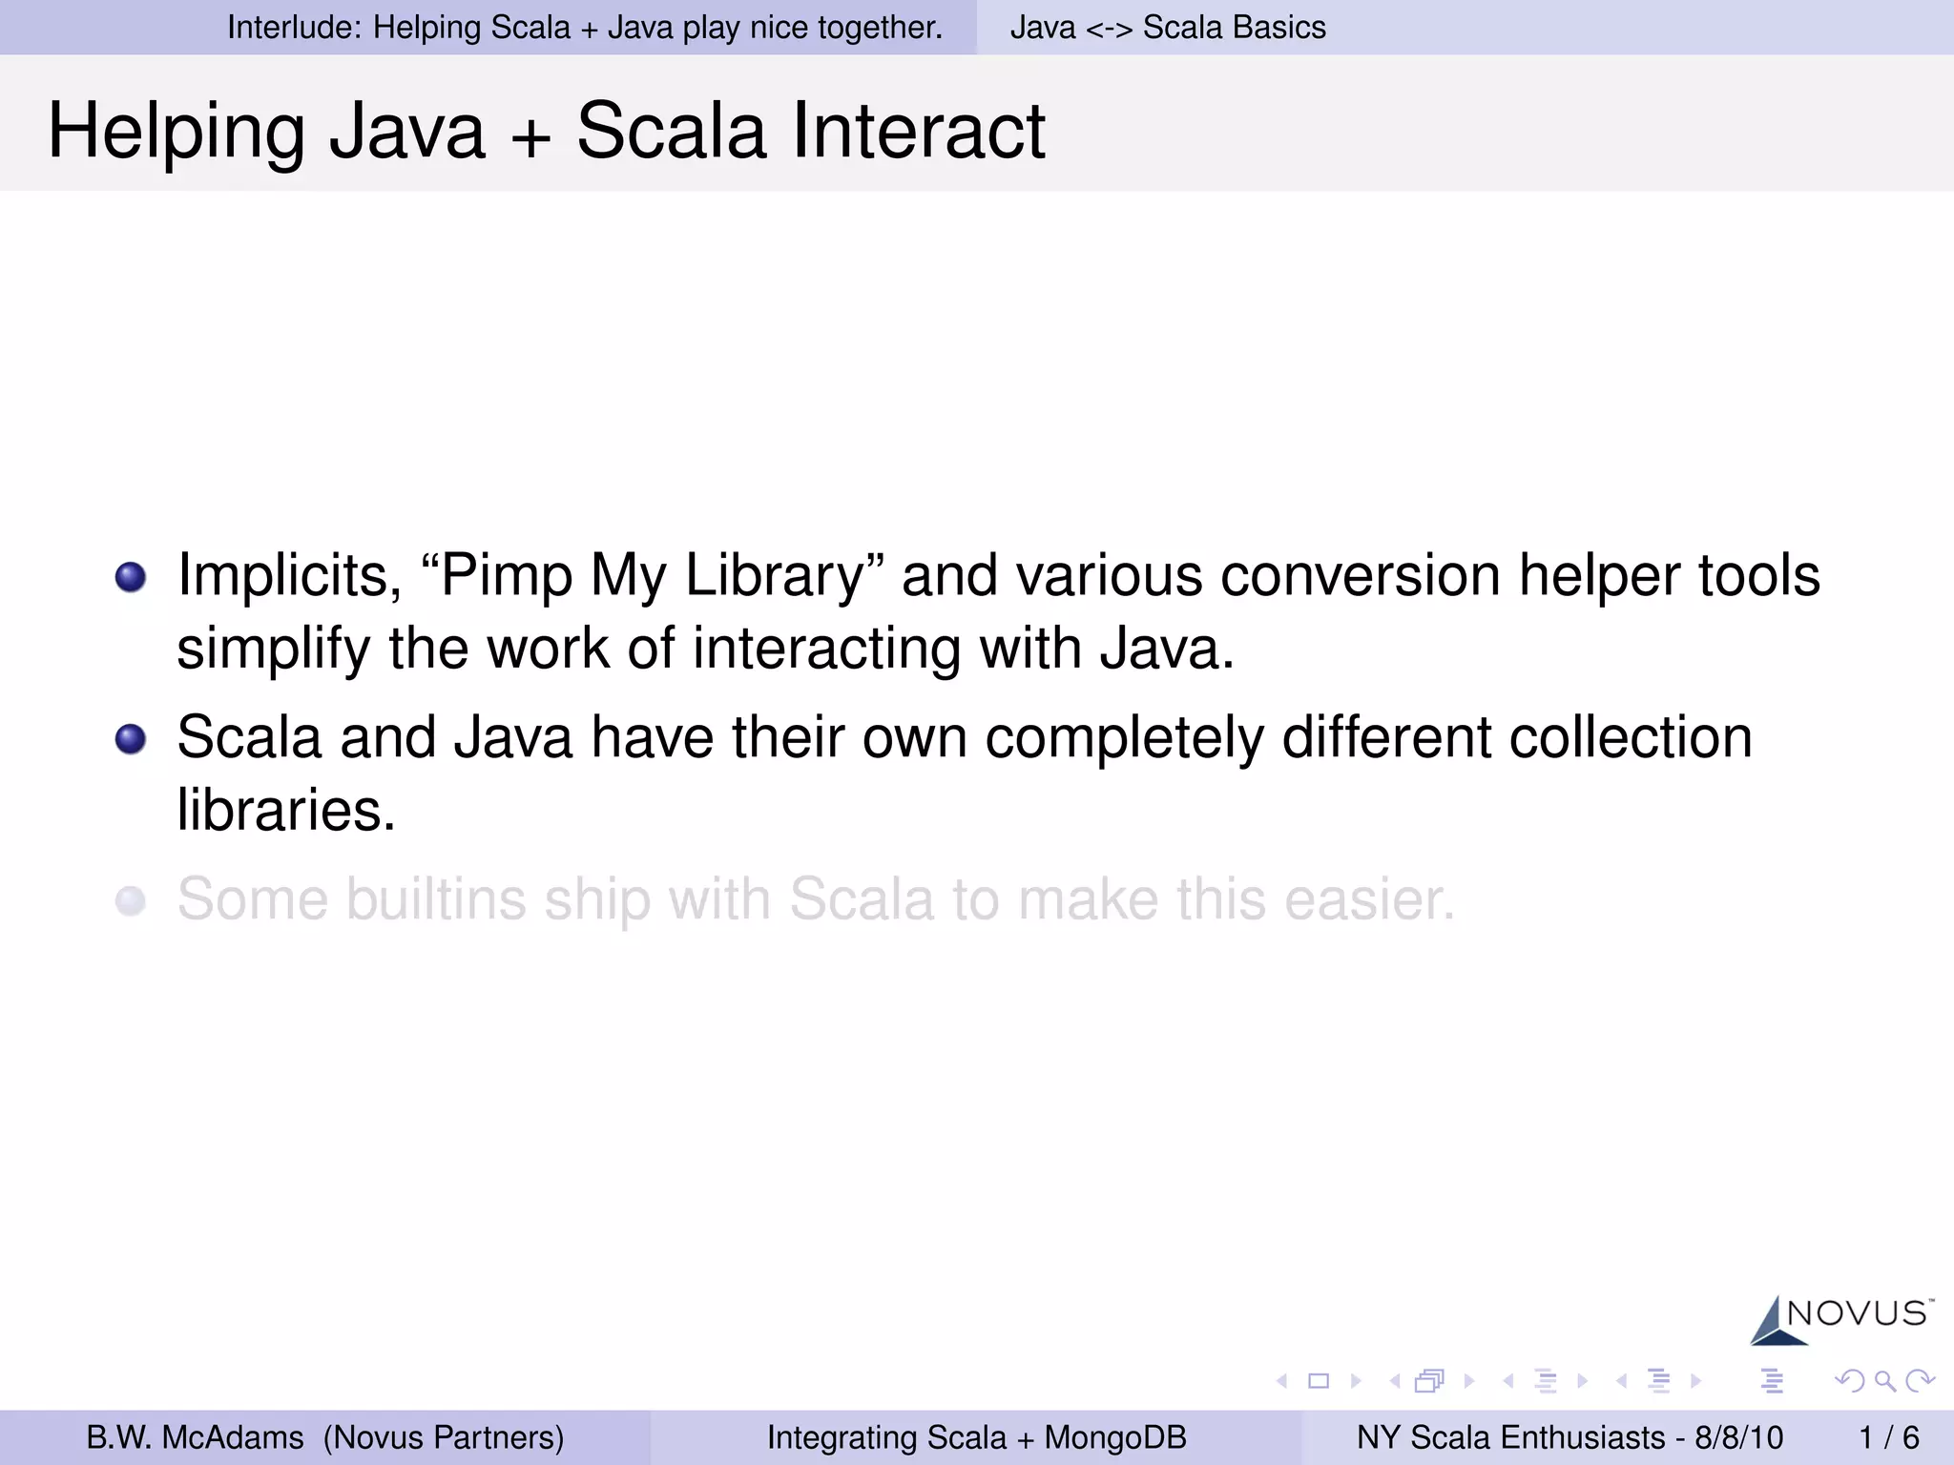This screenshot has width=1954, height=1465.
Task: Click the presentation outline icon
Action: click(x=1773, y=1381)
